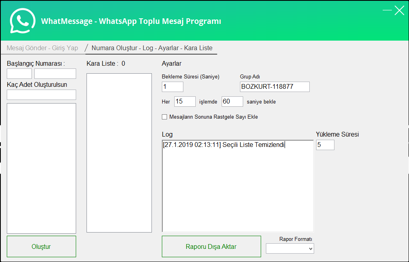Switch to Mesaj Gönder - Giriş Yap tab

click(x=42, y=48)
